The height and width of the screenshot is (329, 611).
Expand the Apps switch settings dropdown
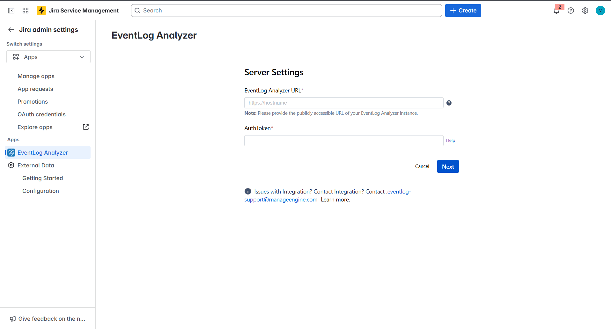tap(48, 57)
